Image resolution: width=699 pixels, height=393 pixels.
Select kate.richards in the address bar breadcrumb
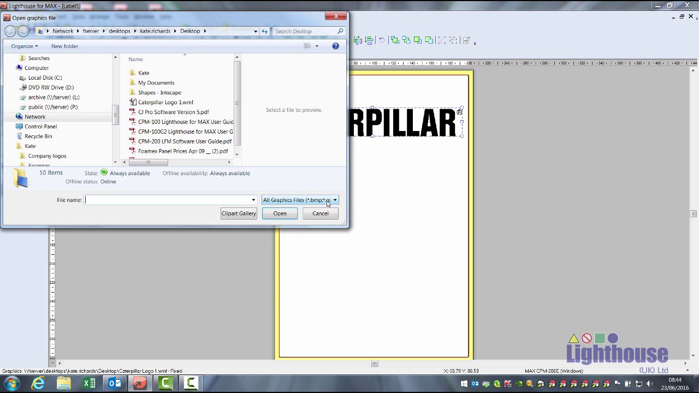click(x=155, y=31)
